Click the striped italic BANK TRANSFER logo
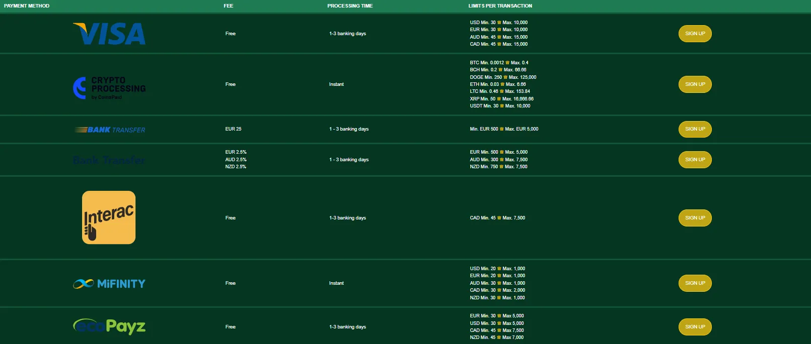 (110, 130)
